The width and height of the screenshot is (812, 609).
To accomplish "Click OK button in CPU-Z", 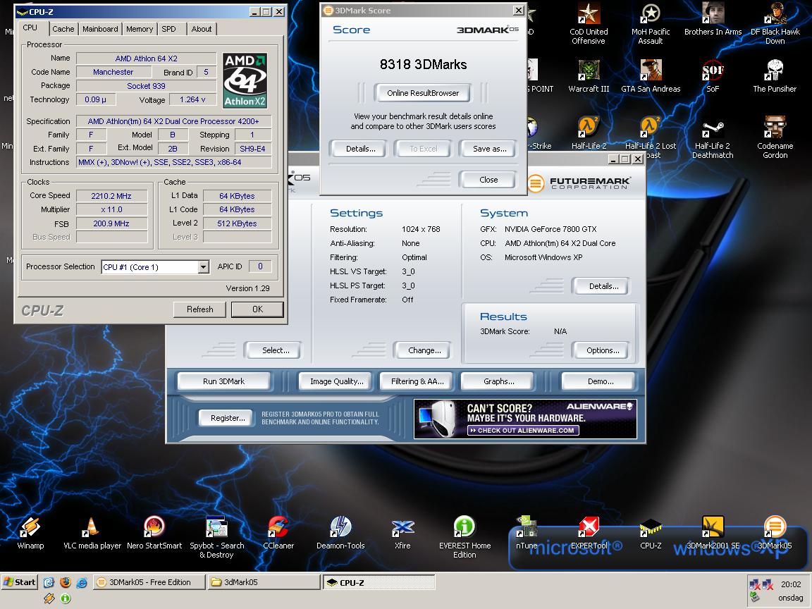I will 257,309.
